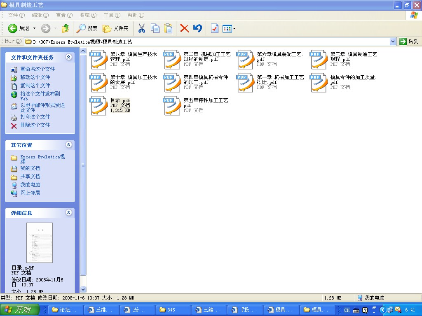Open the 编辑(E) menu
This screenshot has width=422, height=316.
pos(40,15)
